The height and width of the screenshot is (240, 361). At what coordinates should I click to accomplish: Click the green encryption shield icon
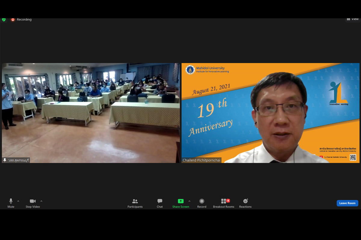(4, 19)
